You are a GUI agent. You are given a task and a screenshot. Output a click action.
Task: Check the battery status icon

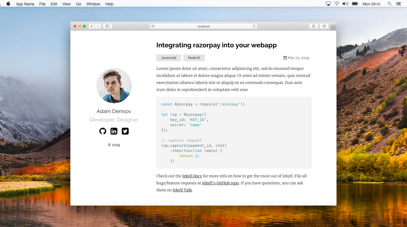(x=355, y=4)
